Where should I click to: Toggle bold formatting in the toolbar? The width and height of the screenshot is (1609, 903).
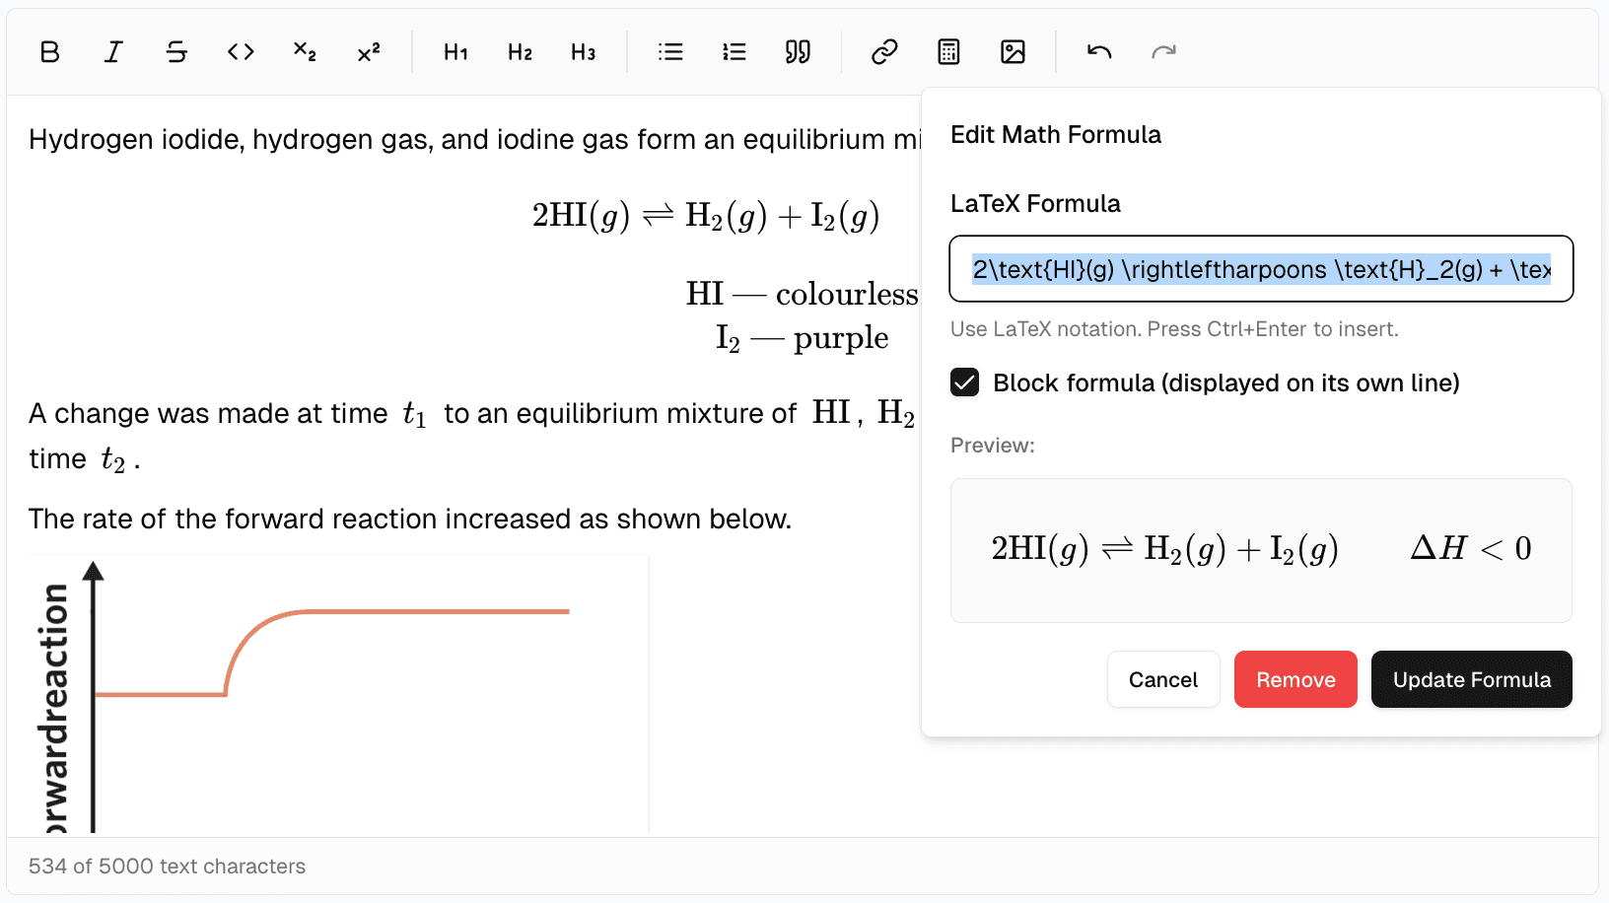point(49,51)
